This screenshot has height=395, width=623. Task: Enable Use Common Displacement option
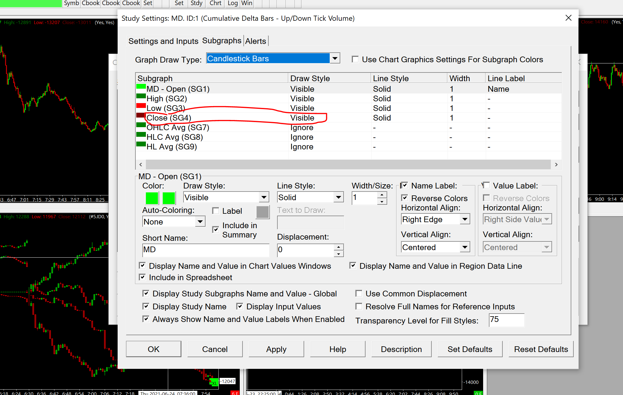pyautogui.click(x=359, y=293)
